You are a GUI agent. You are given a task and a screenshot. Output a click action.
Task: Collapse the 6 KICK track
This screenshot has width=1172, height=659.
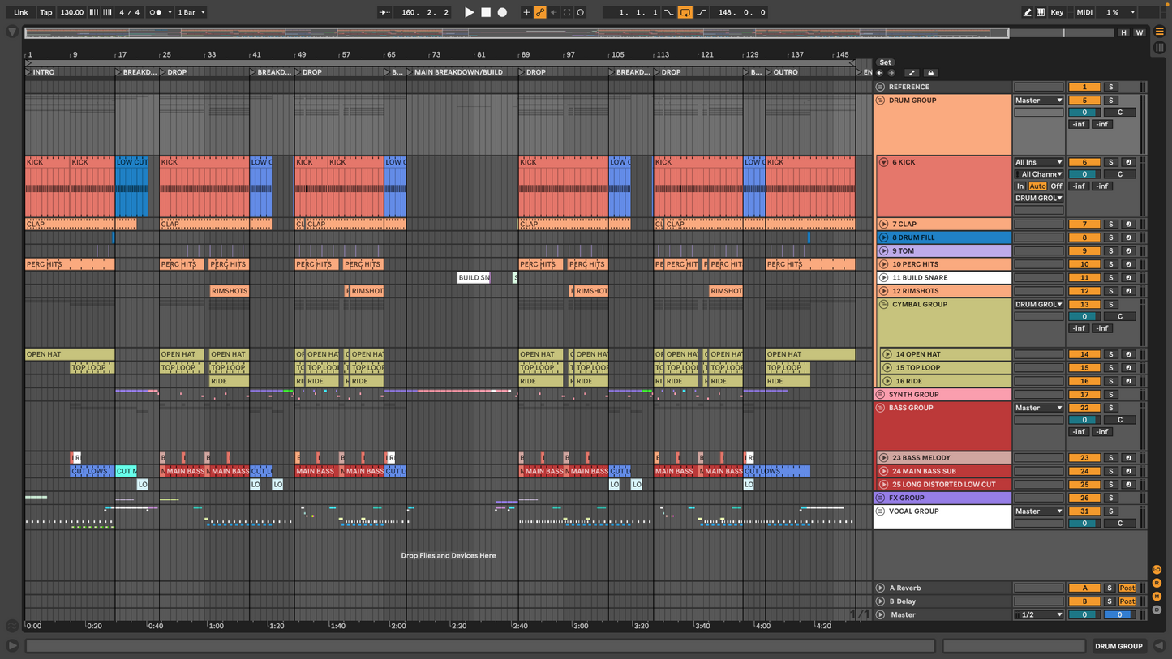tap(884, 162)
